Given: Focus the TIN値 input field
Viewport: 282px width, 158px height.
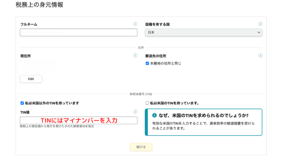Looking at the screenshot, I should [78, 120].
